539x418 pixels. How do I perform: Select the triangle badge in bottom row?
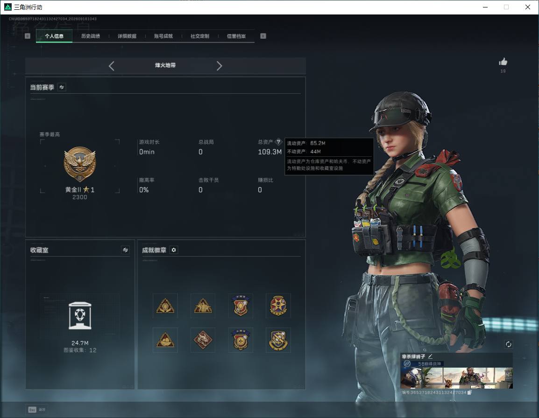point(165,340)
